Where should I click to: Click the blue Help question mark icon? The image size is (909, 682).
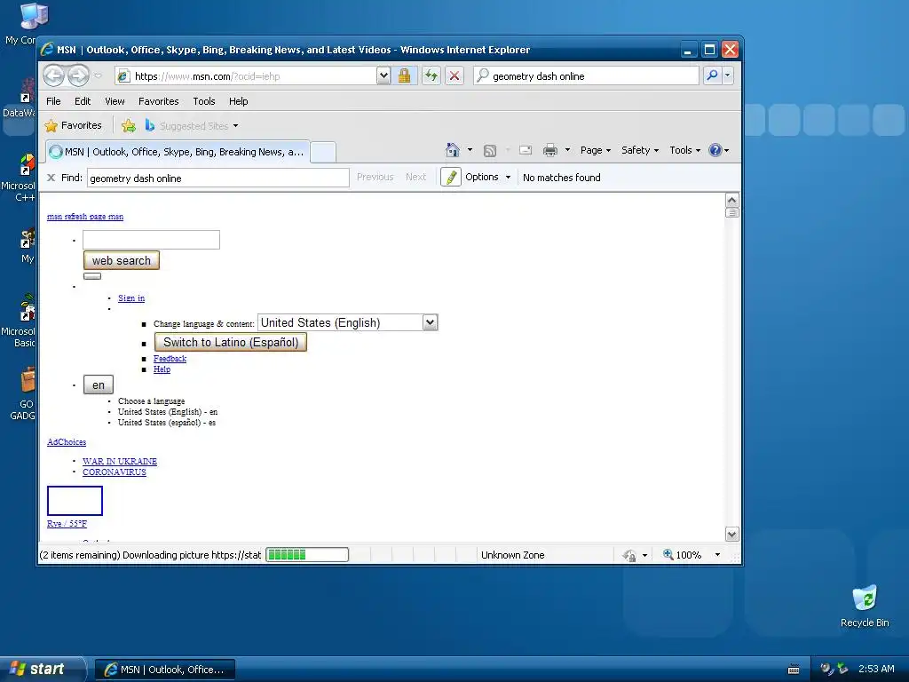(715, 150)
